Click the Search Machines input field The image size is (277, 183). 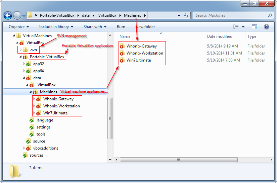[230, 15]
